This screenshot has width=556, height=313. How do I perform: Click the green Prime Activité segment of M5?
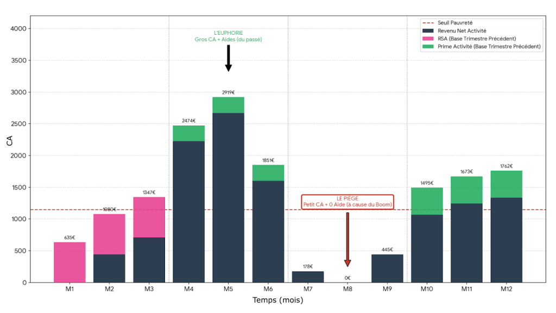click(229, 105)
